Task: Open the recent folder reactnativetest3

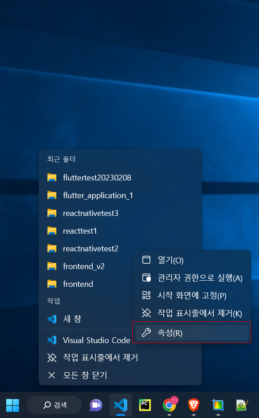Action: [x=120, y=213]
